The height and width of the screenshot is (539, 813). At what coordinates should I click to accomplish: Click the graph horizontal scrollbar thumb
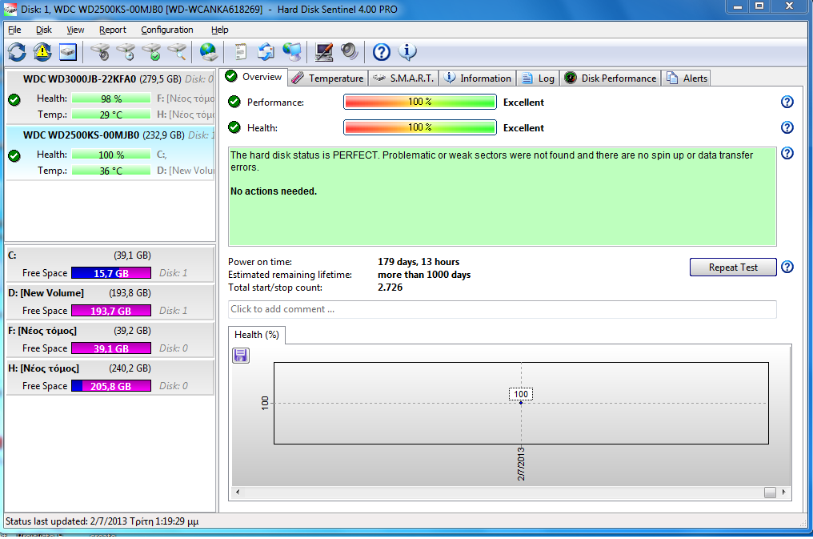[770, 493]
